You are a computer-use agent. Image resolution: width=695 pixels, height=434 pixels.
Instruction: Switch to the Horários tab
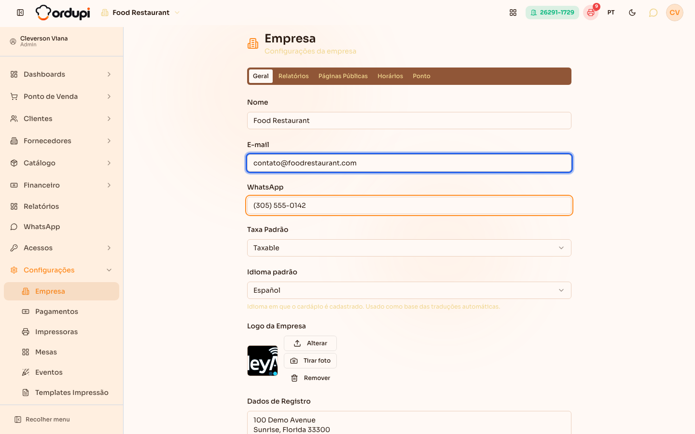click(390, 76)
